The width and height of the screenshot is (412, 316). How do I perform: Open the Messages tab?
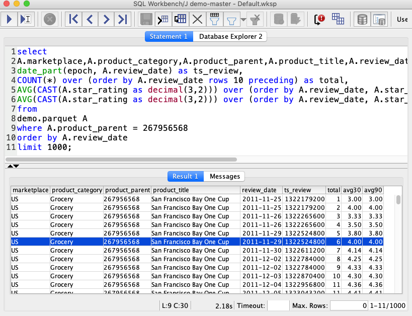point(224,176)
